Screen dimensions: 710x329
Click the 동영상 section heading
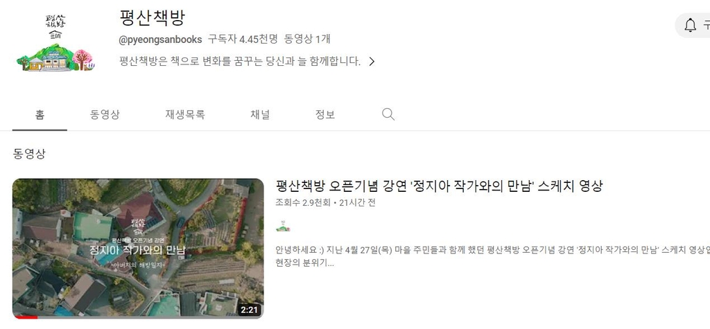29,154
